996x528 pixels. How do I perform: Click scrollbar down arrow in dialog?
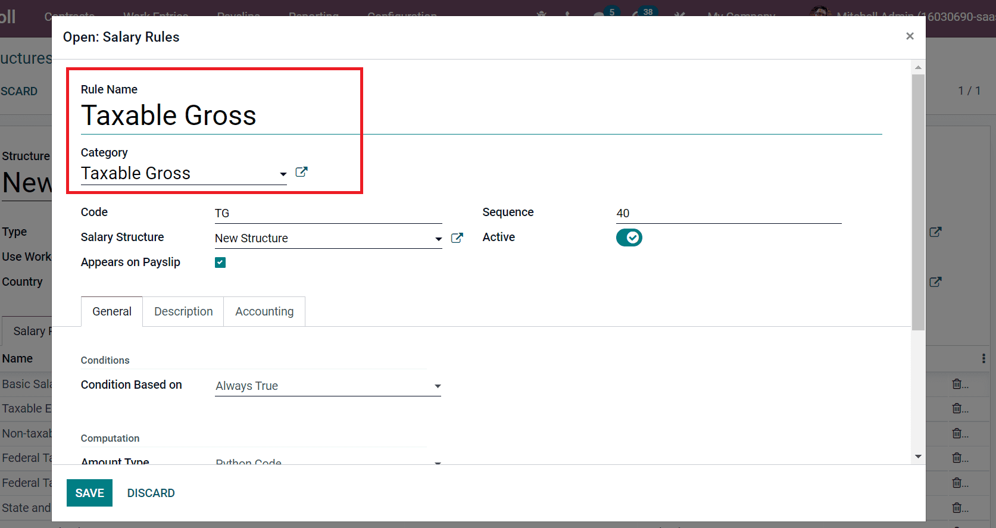click(918, 457)
